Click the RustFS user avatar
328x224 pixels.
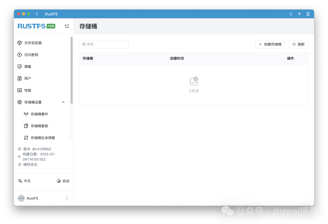tap(21, 198)
